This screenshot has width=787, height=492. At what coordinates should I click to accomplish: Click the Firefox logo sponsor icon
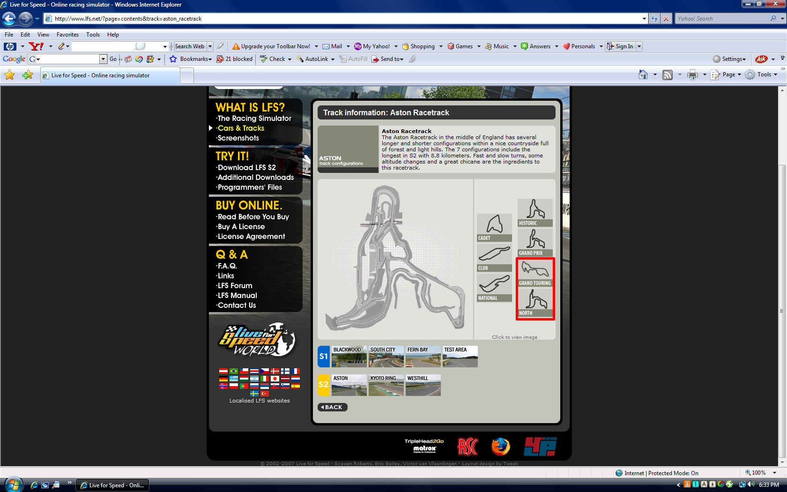[500, 447]
